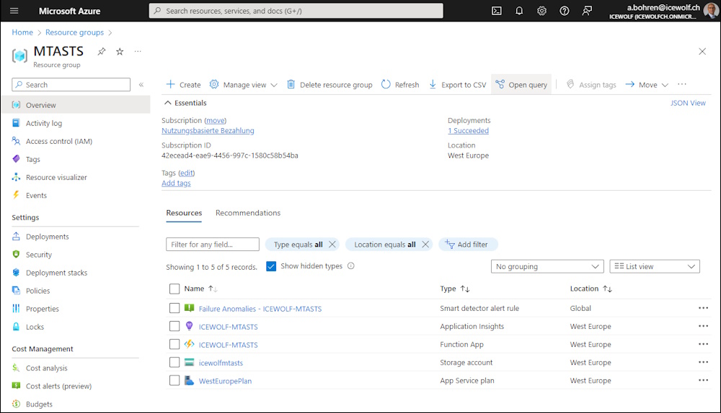Remove the Location equals all filter
This screenshot has height=413, width=721.
pos(425,244)
